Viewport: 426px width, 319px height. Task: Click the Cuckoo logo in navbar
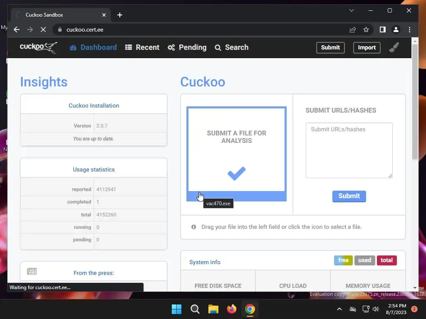click(39, 47)
